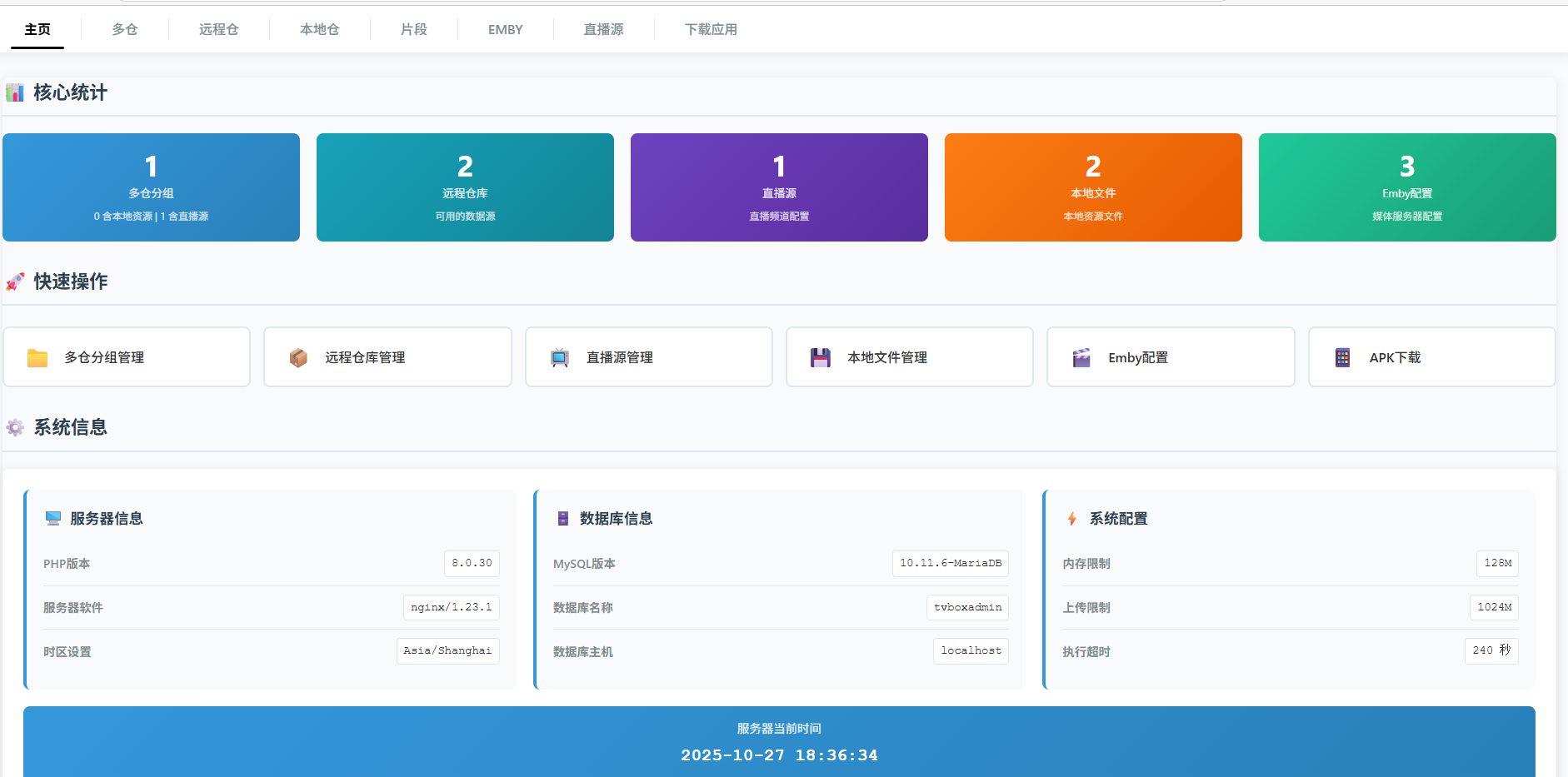Go to the EMBY tab
The height and width of the screenshot is (777, 1568).
pos(505,29)
